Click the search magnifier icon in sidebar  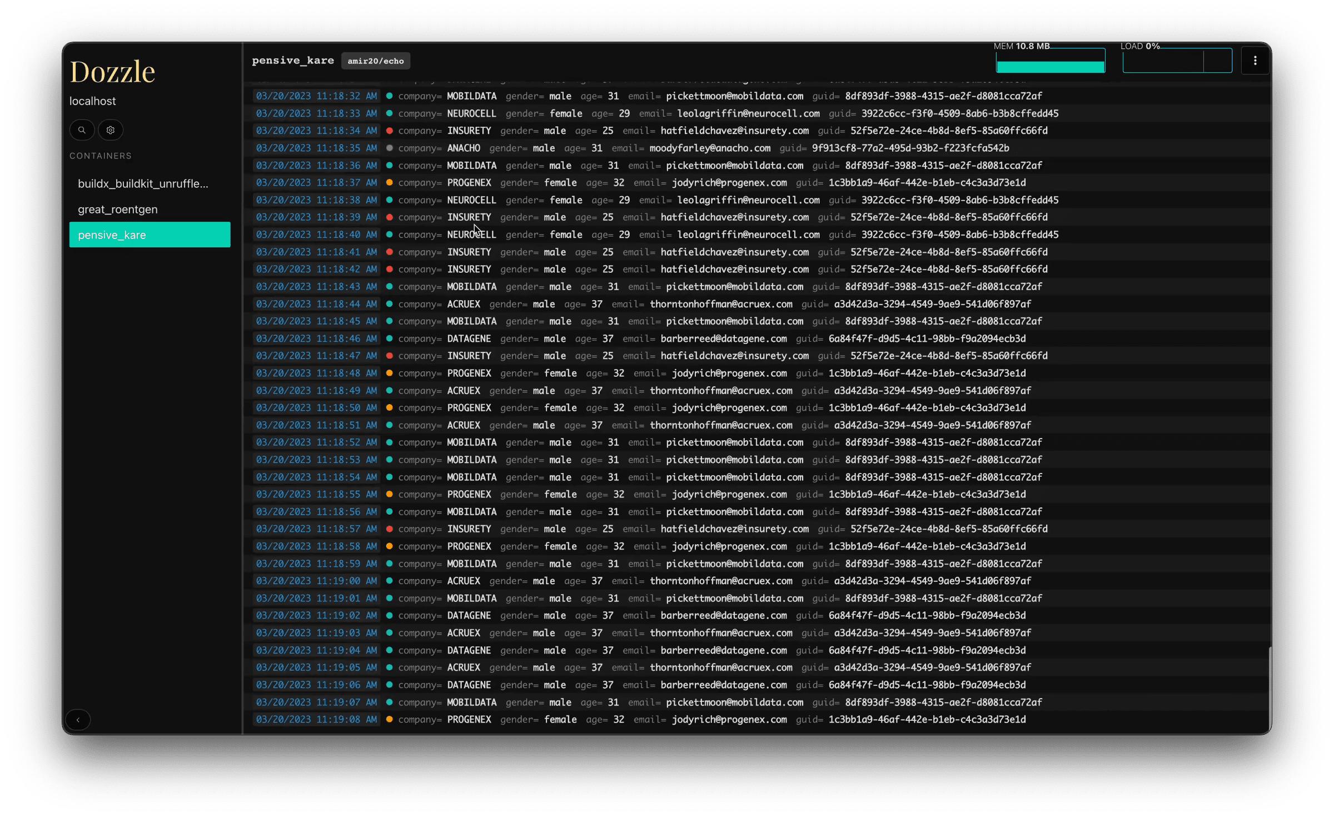pyautogui.click(x=82, y=130)
